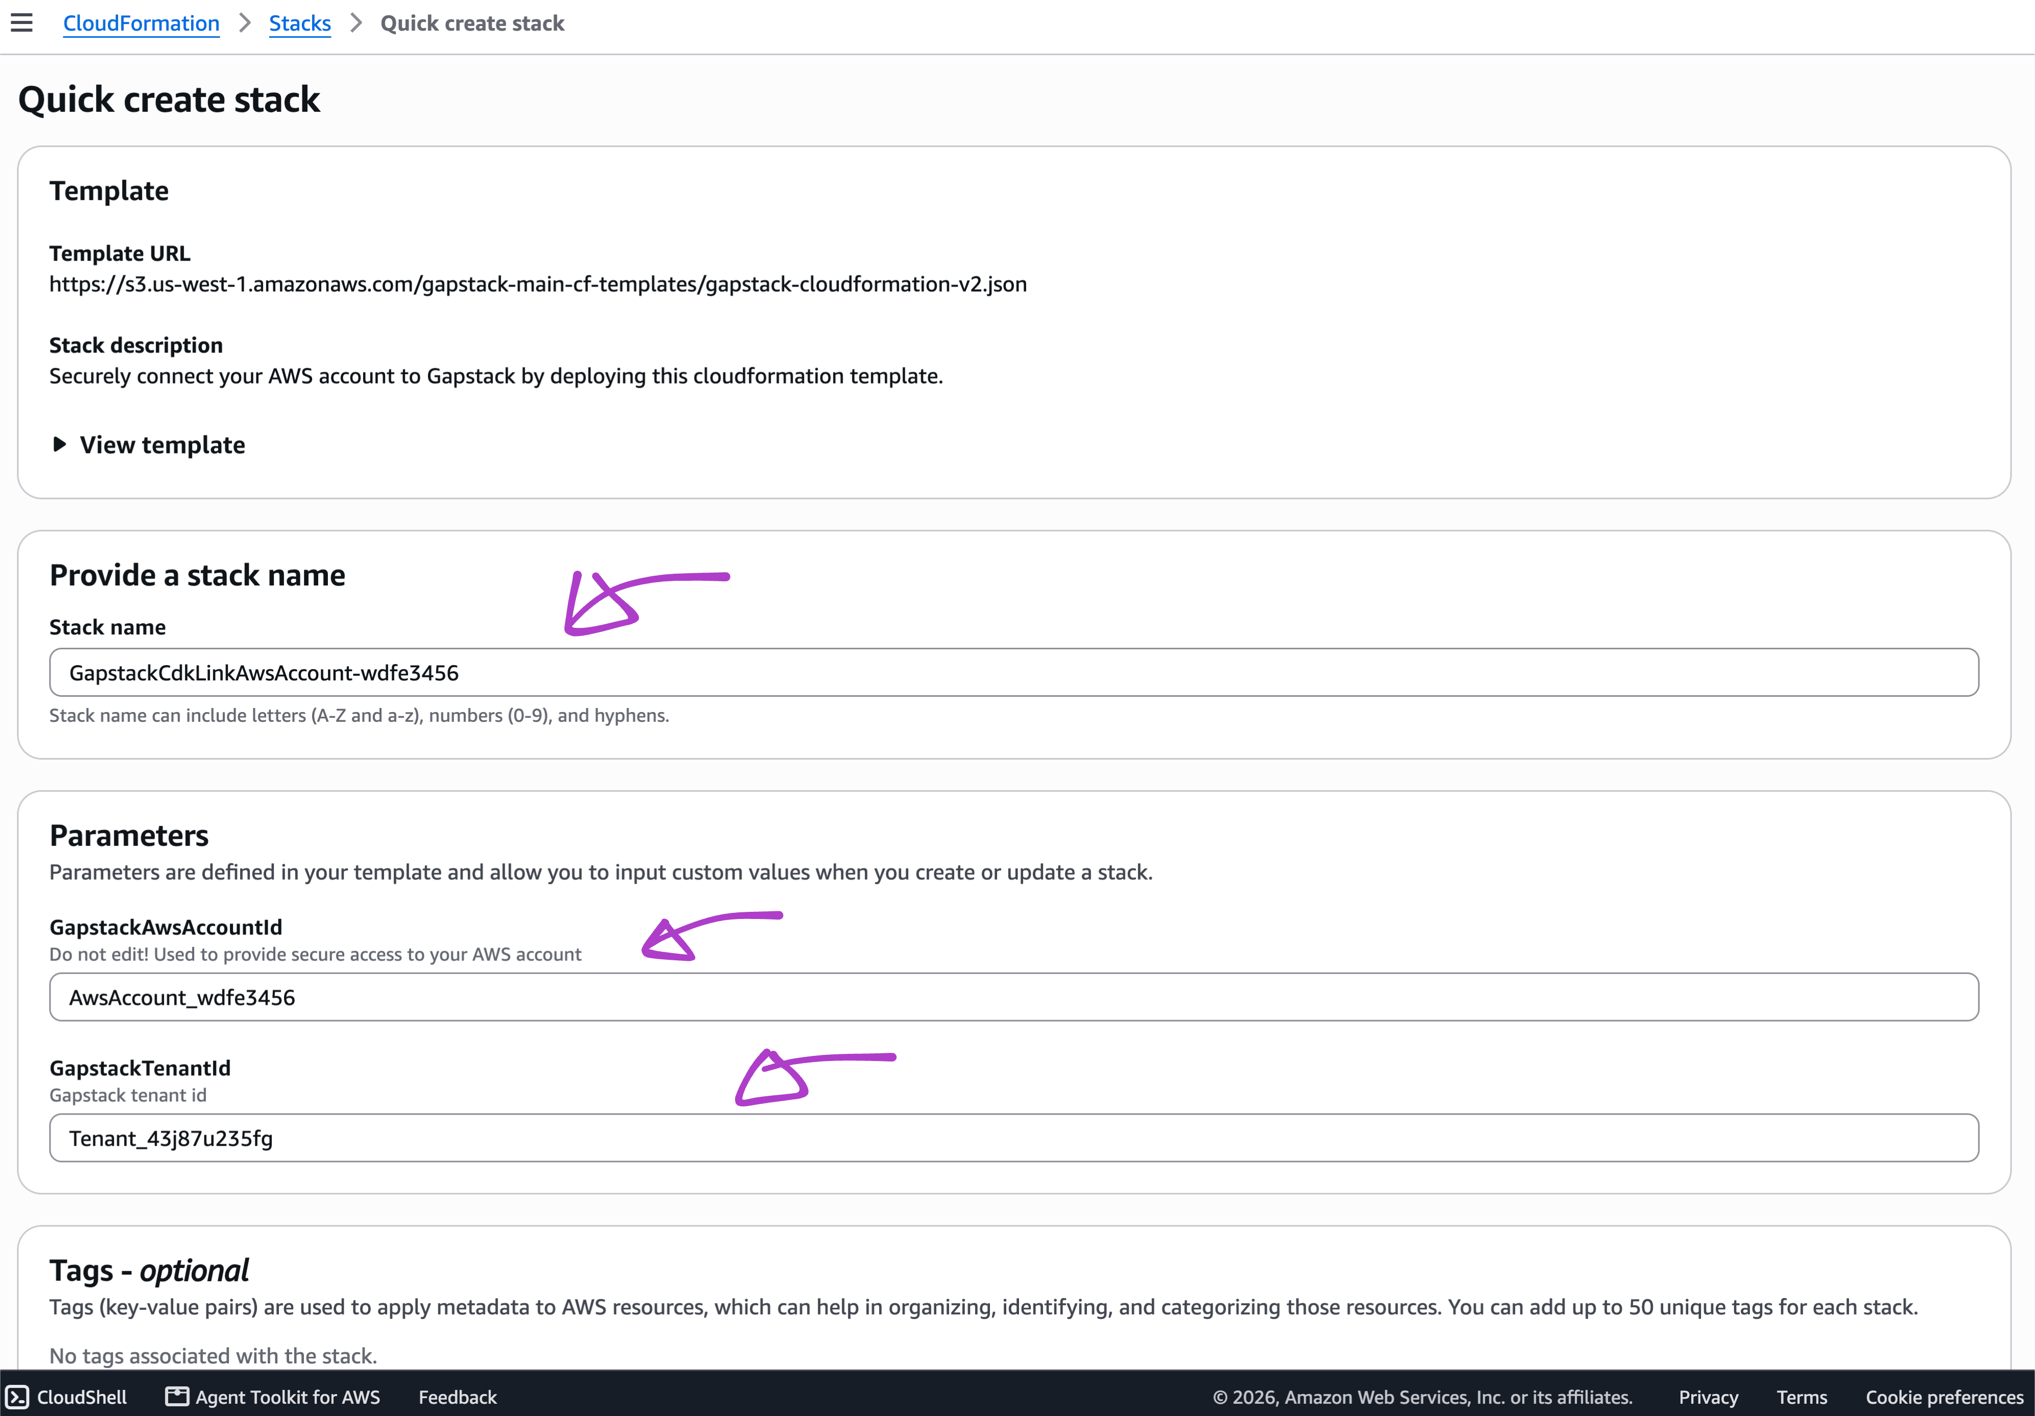This screenshot has width=2035, height=1416.
Task: Click the 'Stack description' label
Action: (135, 346)
